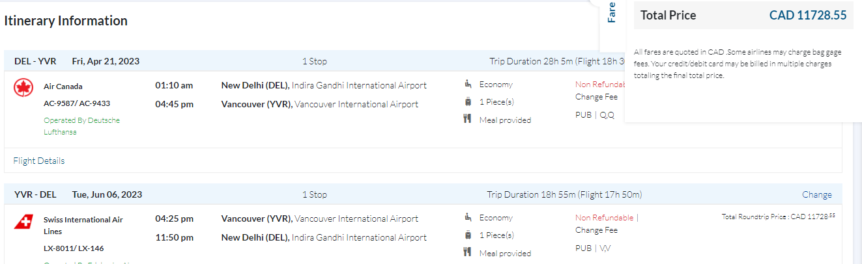Click Non Refundable label on Swiss flight
This screenshot has width=862, height=264.
(x=604, y=218)
